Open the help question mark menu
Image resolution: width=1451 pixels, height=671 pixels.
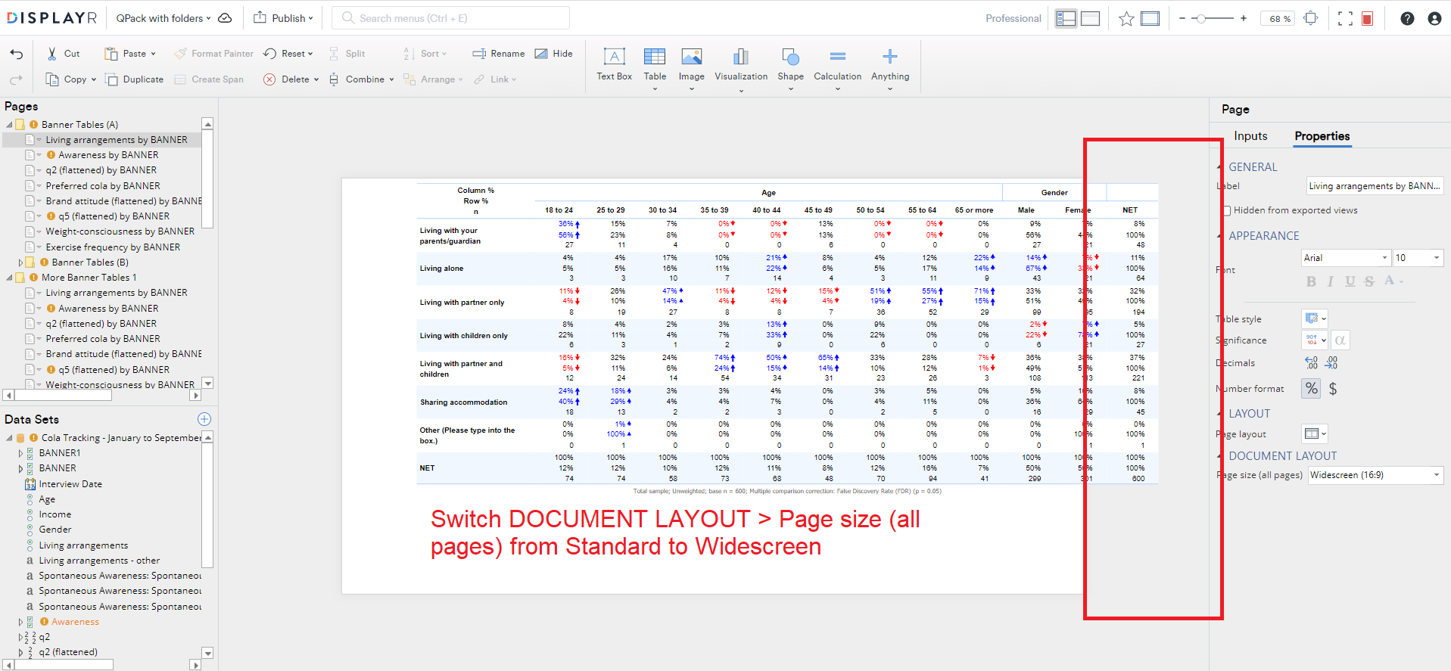pyautogui.click(x=1407, y=19)
